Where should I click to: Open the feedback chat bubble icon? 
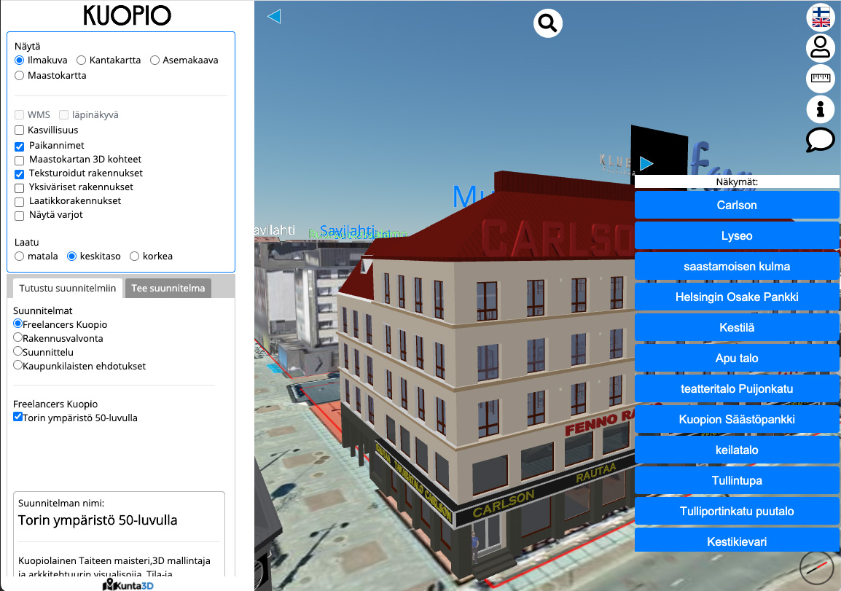click(820, 140)
